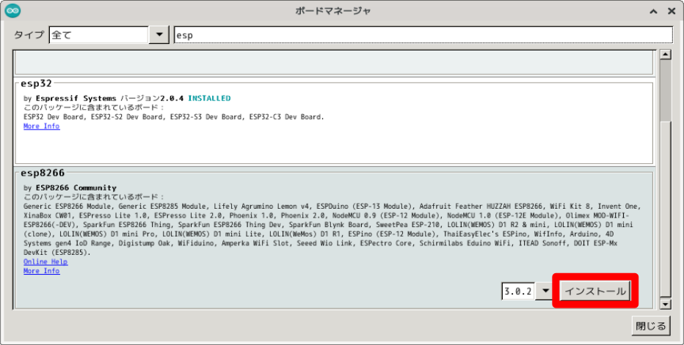Select the esp8266 package heading
The image size is (684, 345).
pos(43,173)
